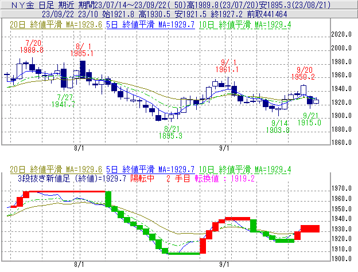Click the high price '高1930.5' in data row
This screenshot has width=358, height=272.
[x=154, y=14]
